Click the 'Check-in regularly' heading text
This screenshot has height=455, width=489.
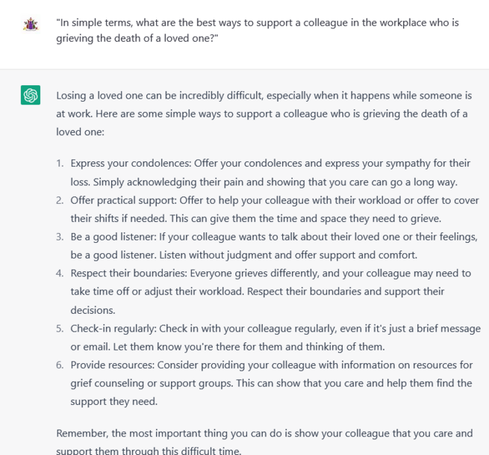pos(113,329)
